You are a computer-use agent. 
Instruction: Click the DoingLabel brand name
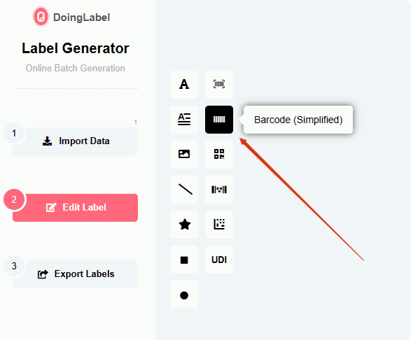pos(81,17)
